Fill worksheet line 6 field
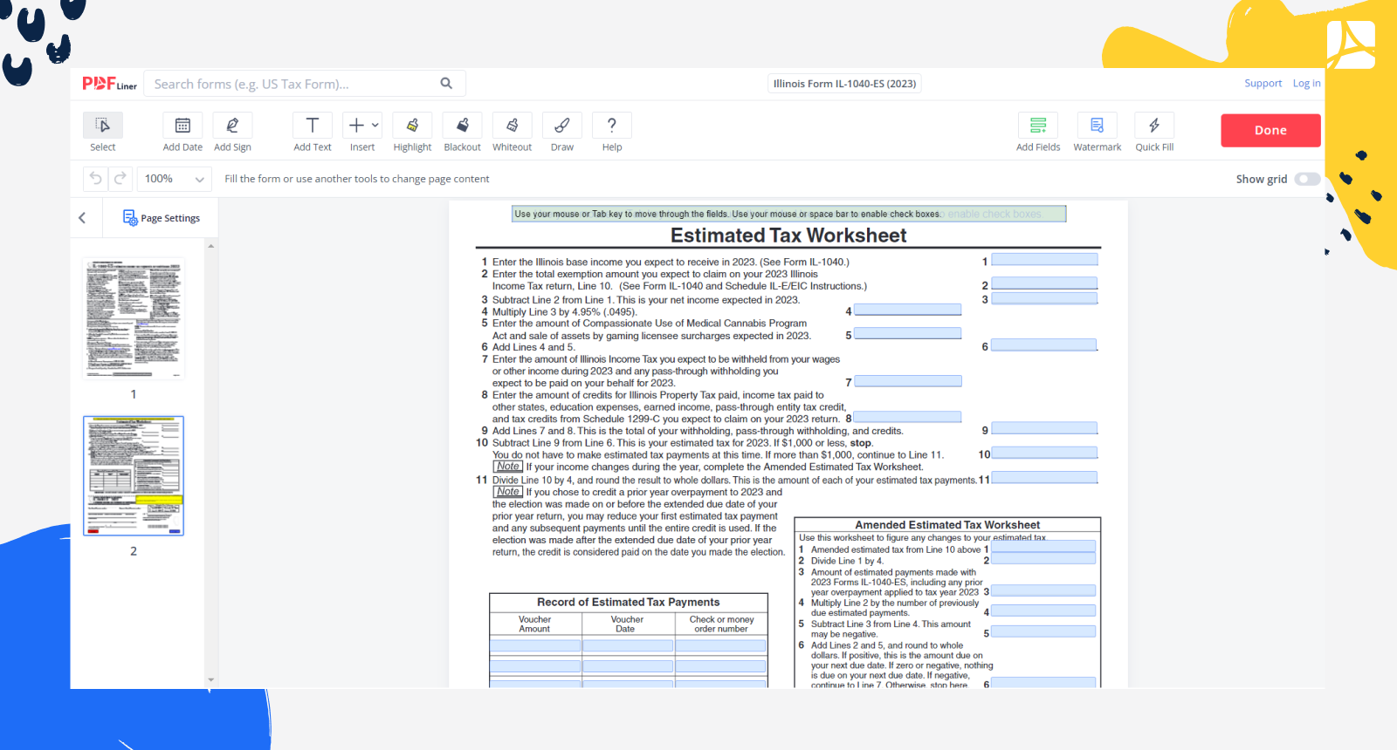This screenshot has height=750, width=1397. (x=1044, y=345)
